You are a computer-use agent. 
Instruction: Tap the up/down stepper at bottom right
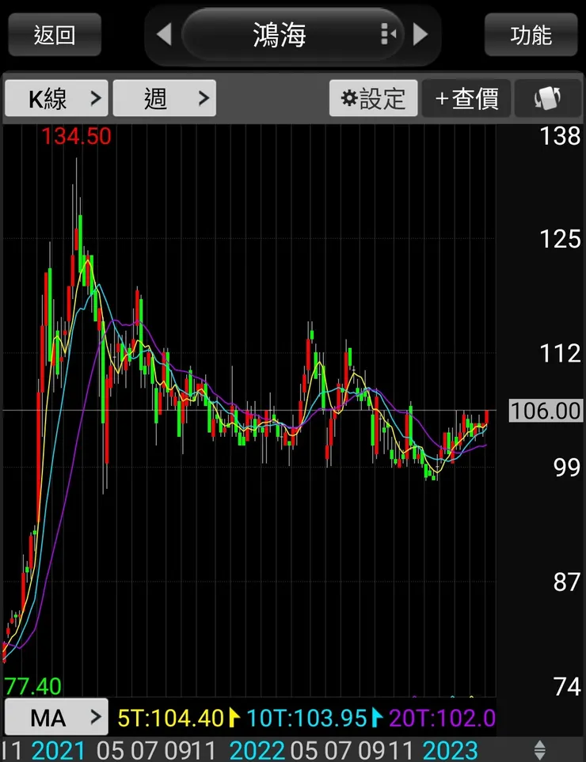click(x=540, y=750)
